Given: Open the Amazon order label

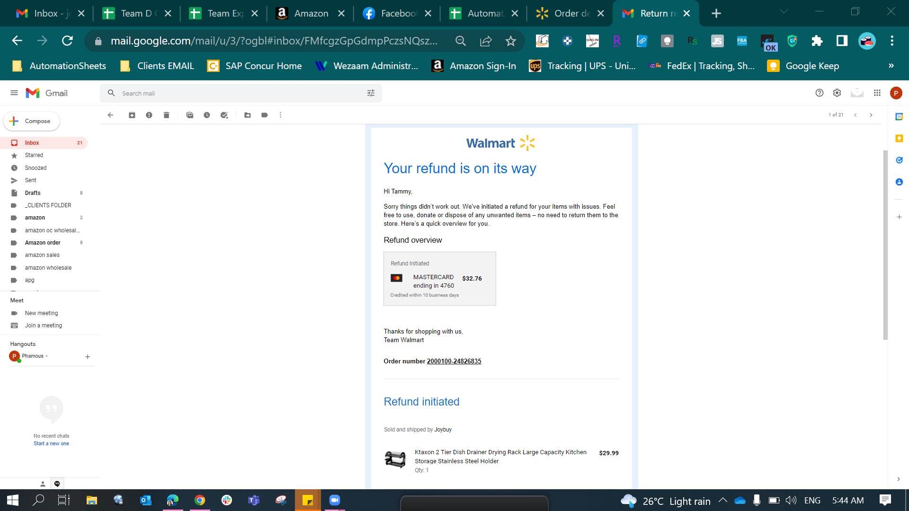Looking at the screenshot, I should pyautogui.click(x=44, y=243).
